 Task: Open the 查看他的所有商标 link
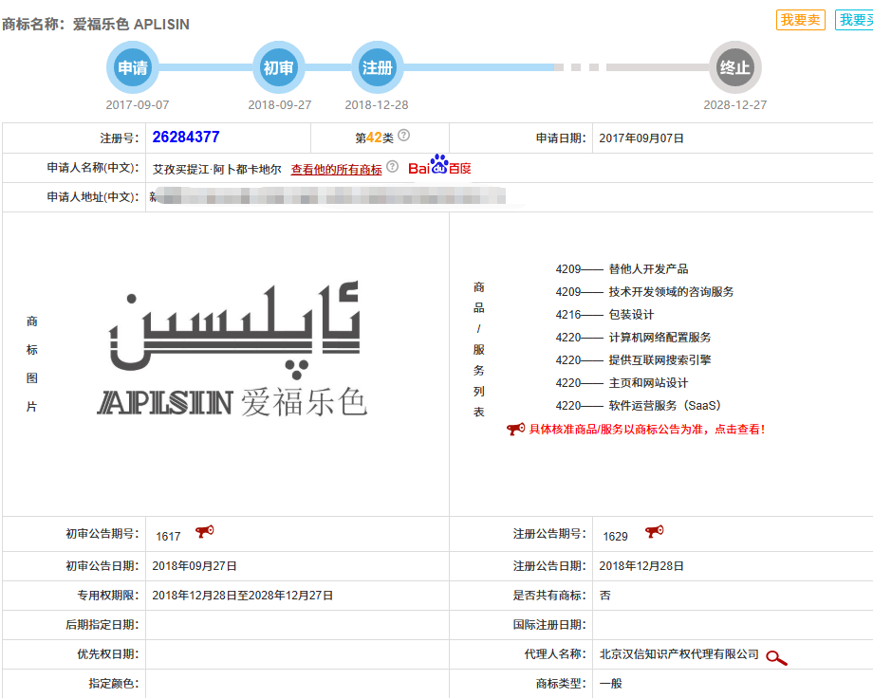pos(336,169)
